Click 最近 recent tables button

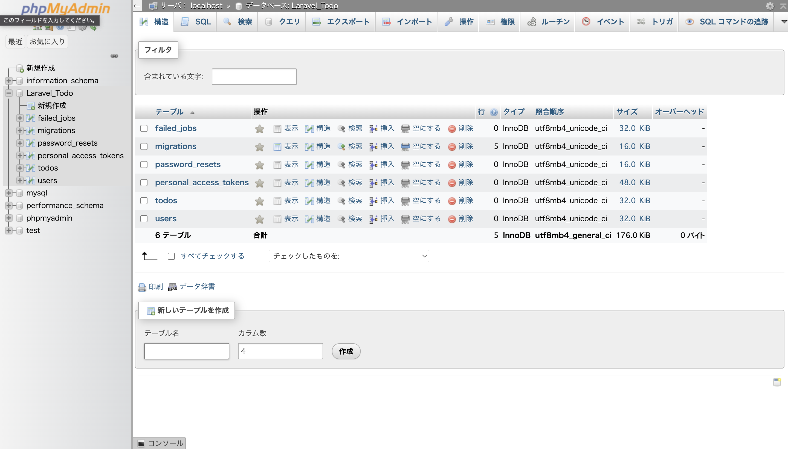pyautogui.click(x=15, y=42)
